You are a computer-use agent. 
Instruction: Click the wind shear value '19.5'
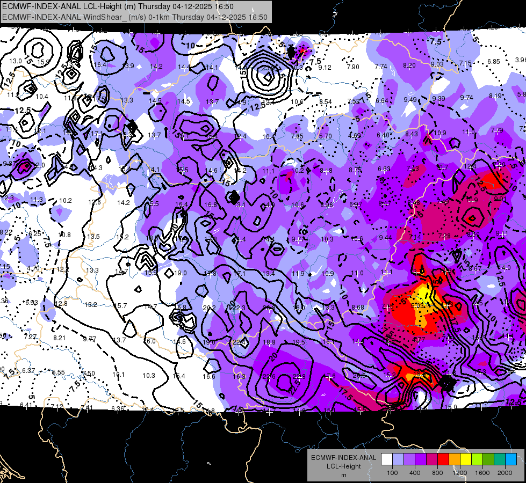click(x=299, y=342)
